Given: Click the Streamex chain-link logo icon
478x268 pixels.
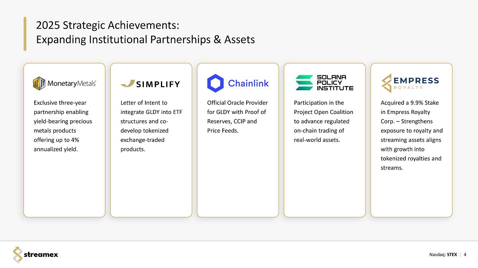Looking at the screenshot, I should pos(17,255).
